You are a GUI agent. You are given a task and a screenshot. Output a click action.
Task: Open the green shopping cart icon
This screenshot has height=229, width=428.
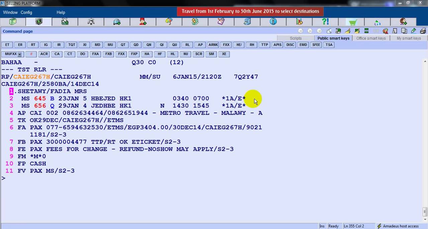353,22
